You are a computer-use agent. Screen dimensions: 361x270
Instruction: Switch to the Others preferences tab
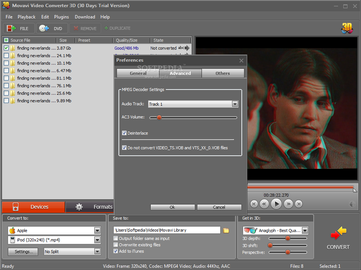click(x=223, y=73)
